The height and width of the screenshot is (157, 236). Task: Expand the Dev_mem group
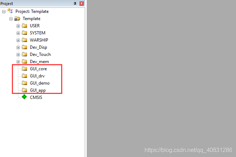click(x=18, y=62)
